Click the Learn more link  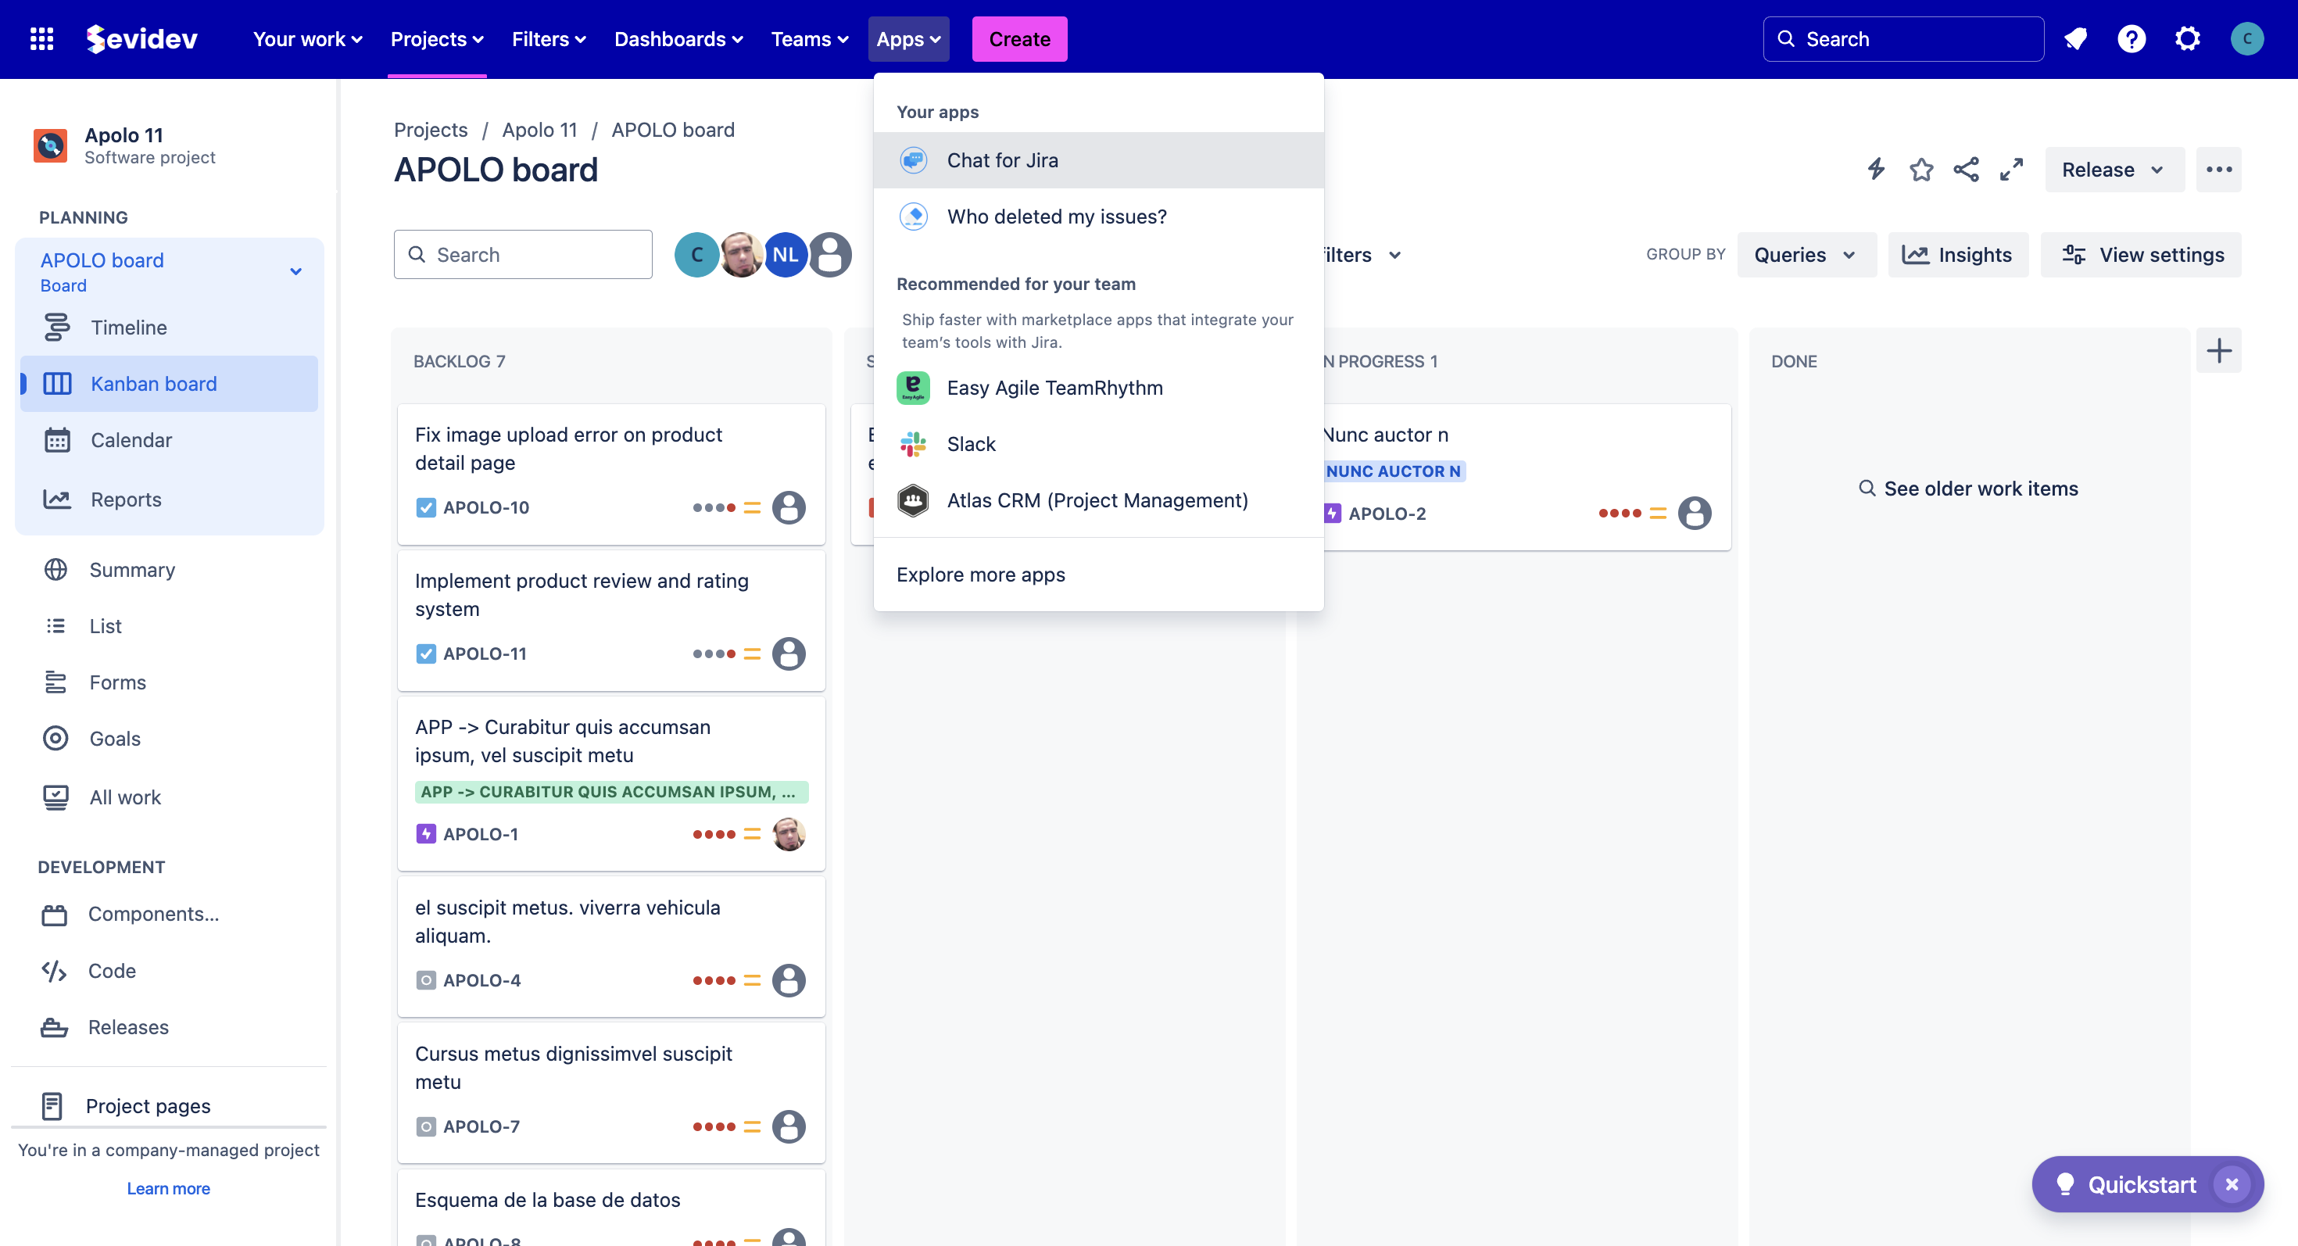(x=169, y=1188)
